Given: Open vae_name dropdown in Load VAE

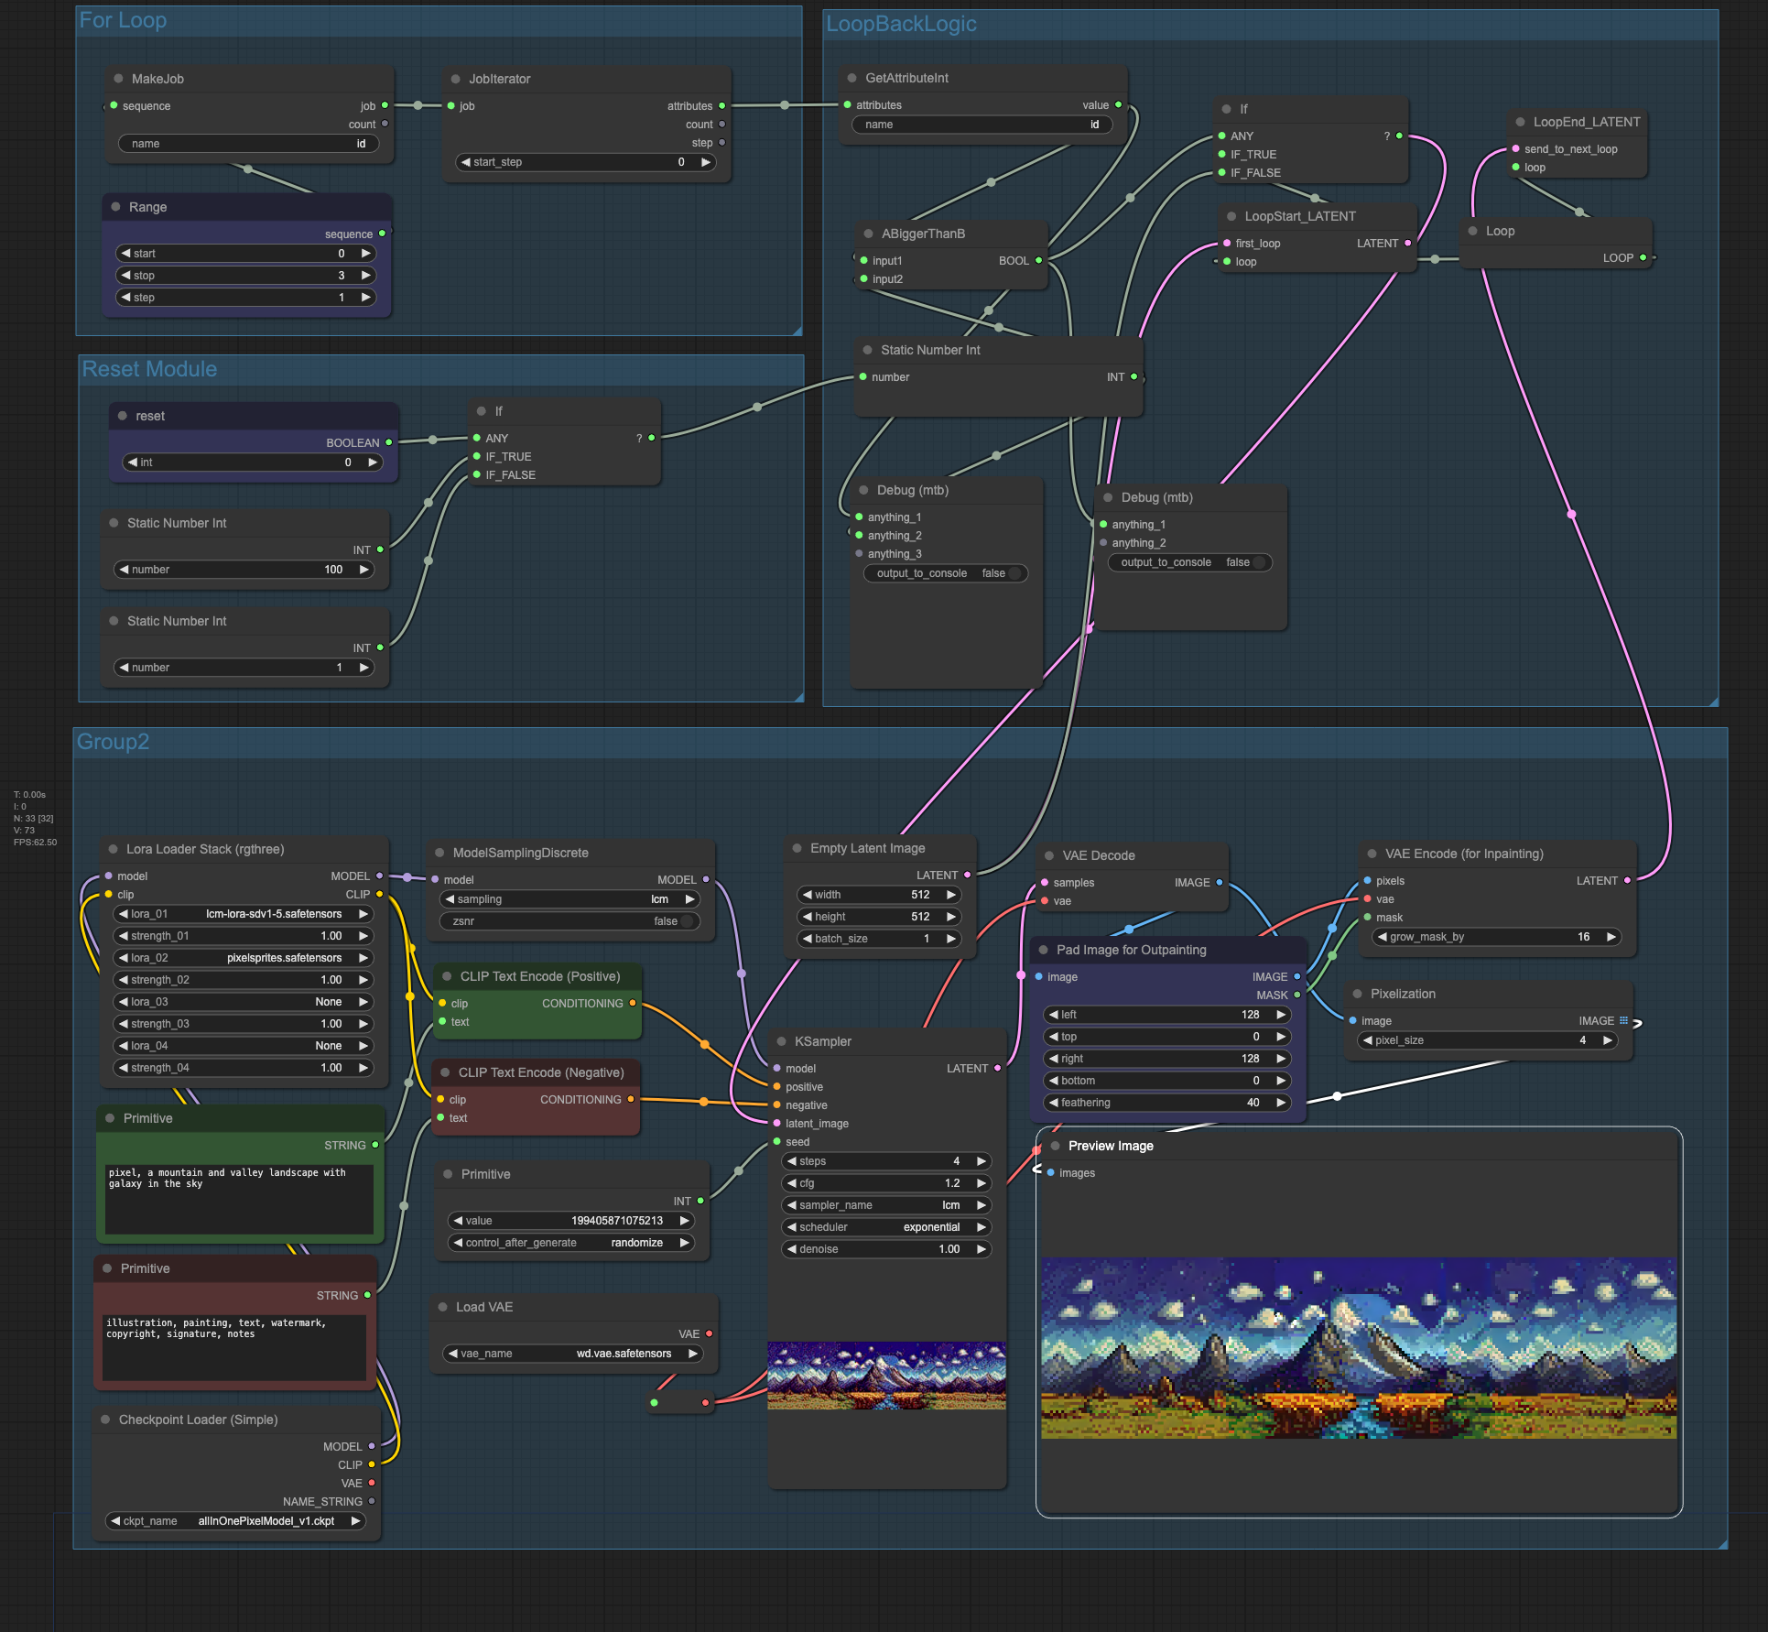Looking at the screenshot, I should (x=573, y=1354).
